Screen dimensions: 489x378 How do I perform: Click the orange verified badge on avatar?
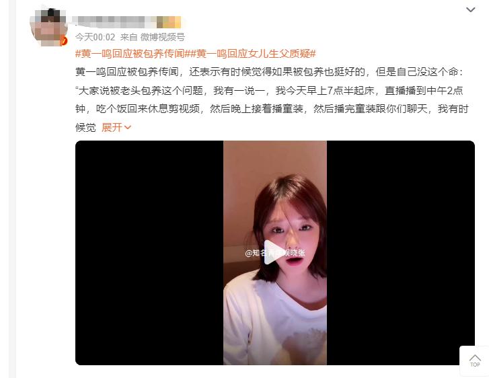(64, 41)
